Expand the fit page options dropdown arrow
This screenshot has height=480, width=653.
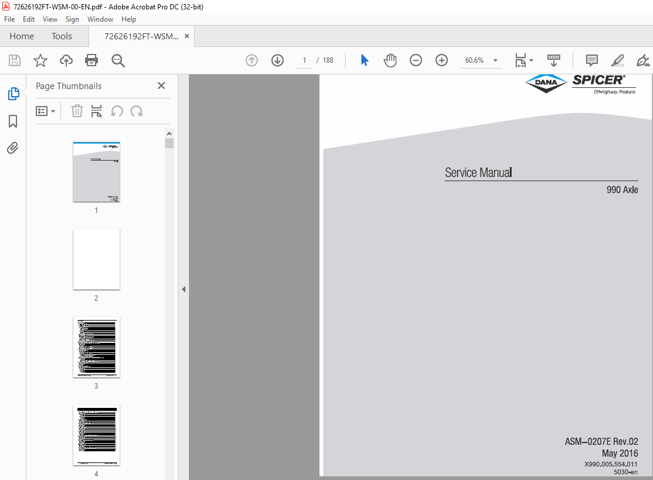(x=531, y=60)
